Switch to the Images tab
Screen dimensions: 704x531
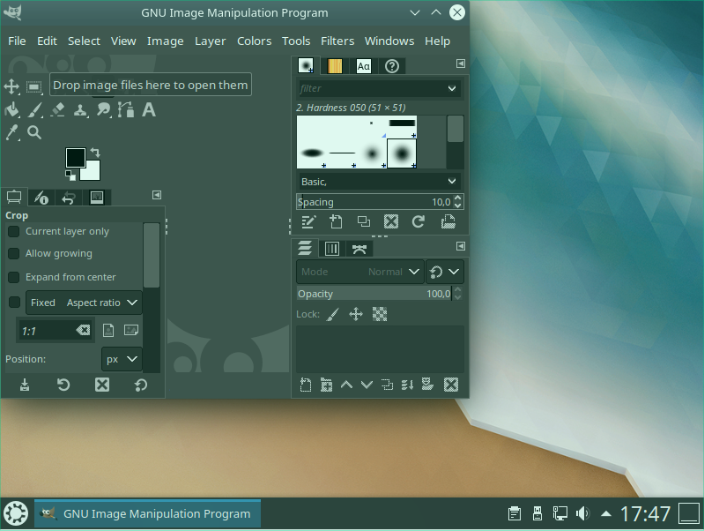coord(97,198)
